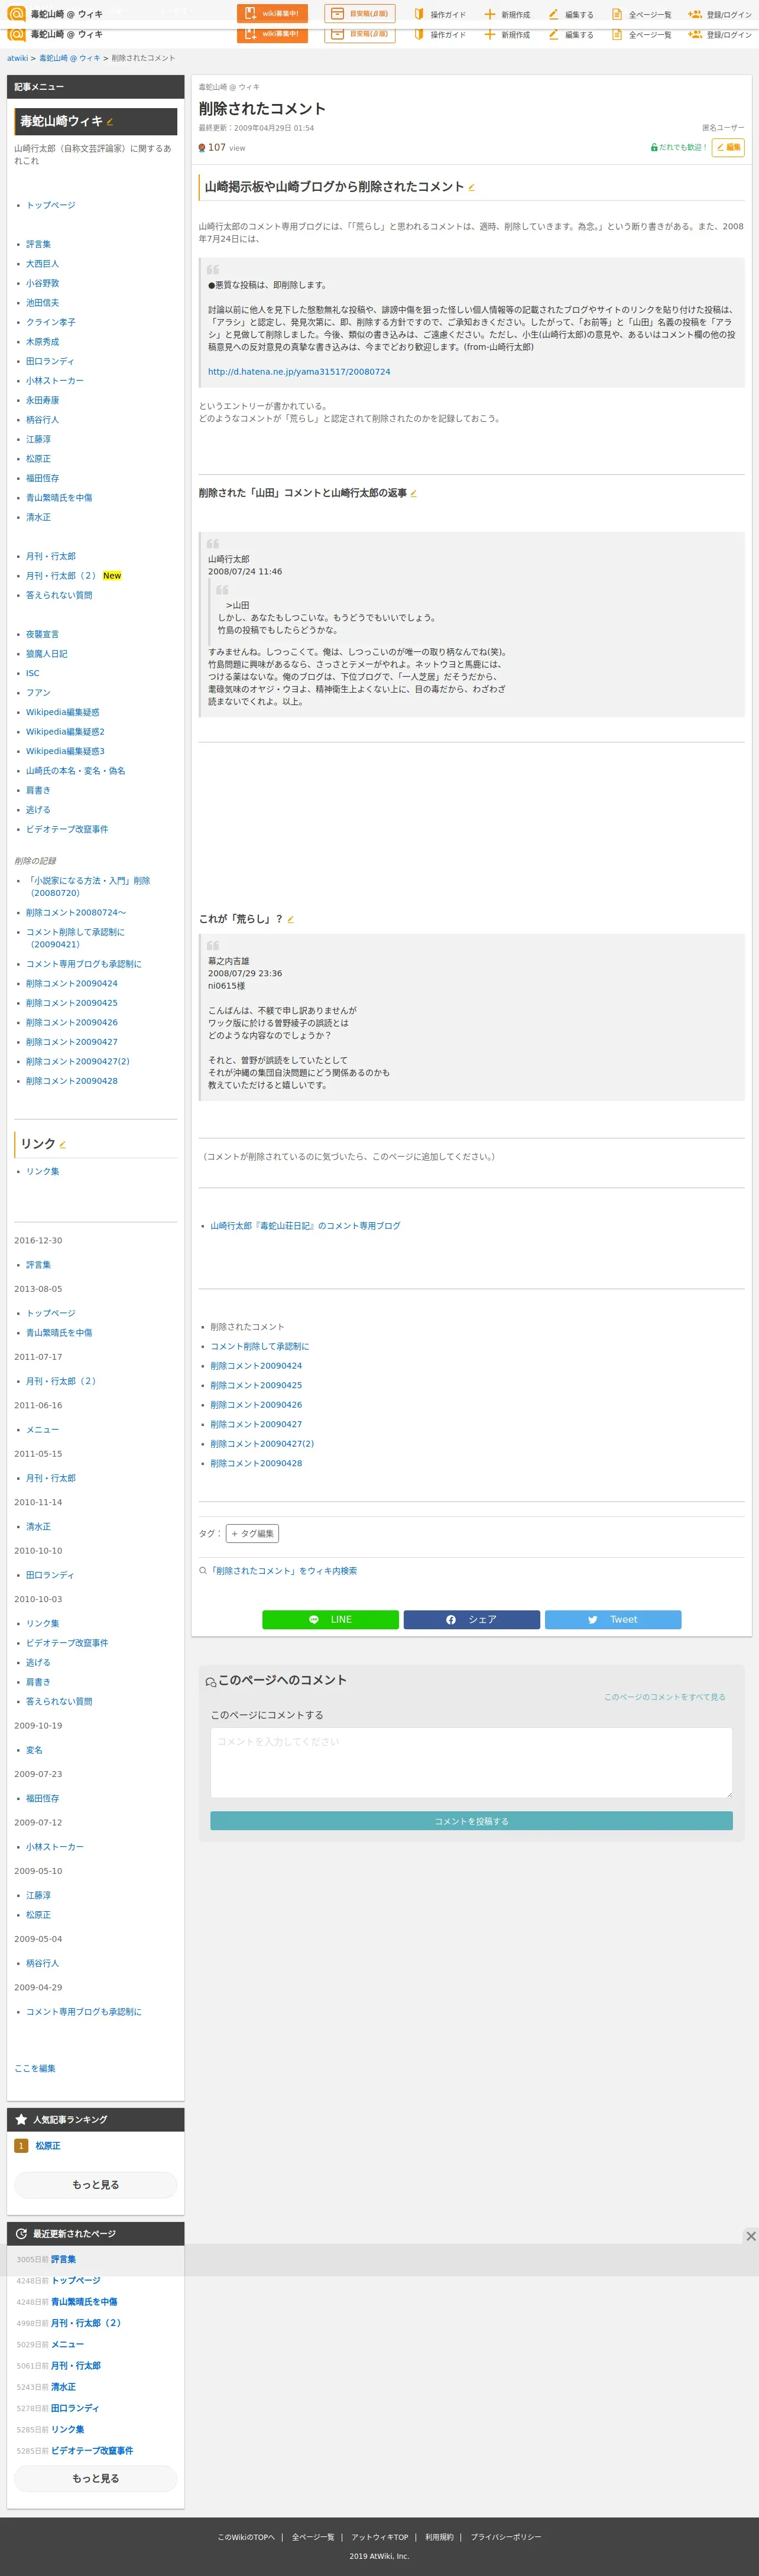Click pencil icon after 削除された「山田」コメントと山崎行太郎の返事
The image size is (759, 2576).
414,493
